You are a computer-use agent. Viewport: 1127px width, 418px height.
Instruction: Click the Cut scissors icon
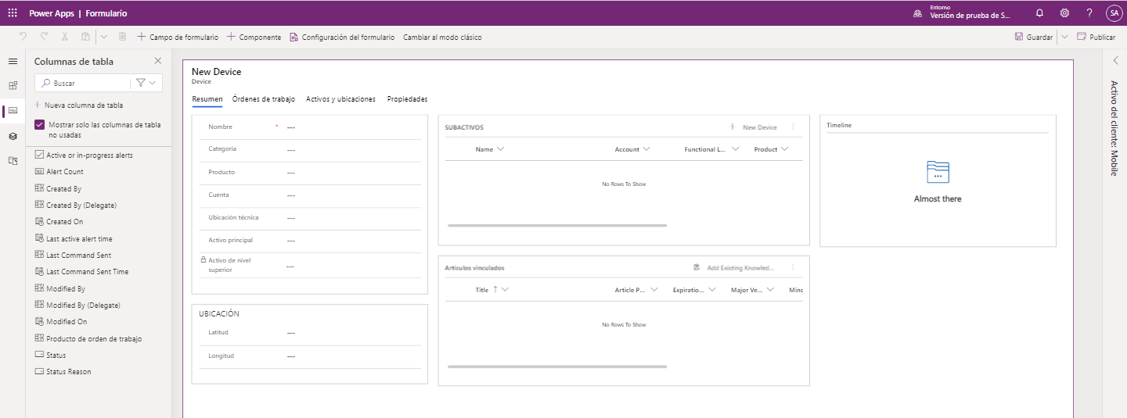pyautogui.click(x=65, y=37)
